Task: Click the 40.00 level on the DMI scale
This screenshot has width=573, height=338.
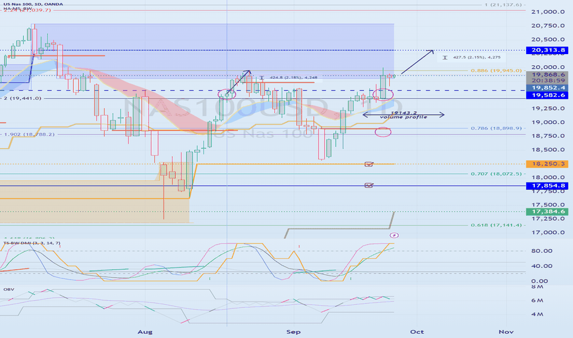Action: [x=542, y=265]
